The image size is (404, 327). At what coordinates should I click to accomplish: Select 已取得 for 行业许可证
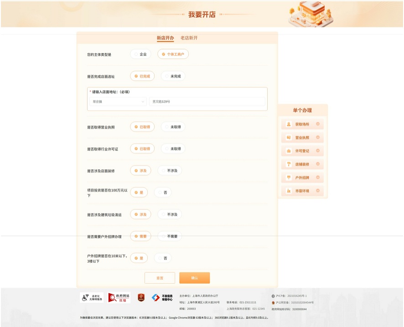142,149
